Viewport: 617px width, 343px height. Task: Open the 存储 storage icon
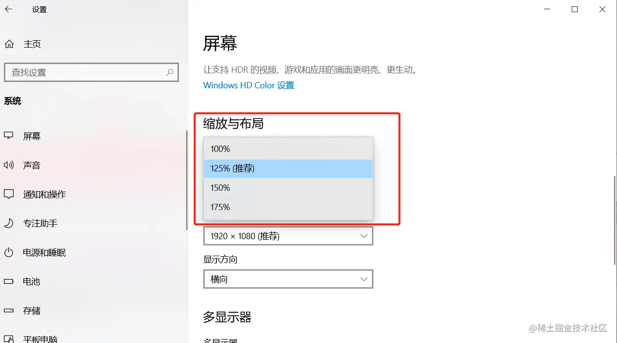[9, 310]
